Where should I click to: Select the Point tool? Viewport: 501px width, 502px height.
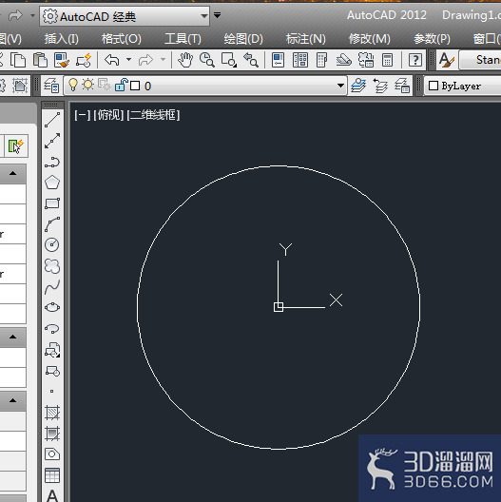coord(52,391)
